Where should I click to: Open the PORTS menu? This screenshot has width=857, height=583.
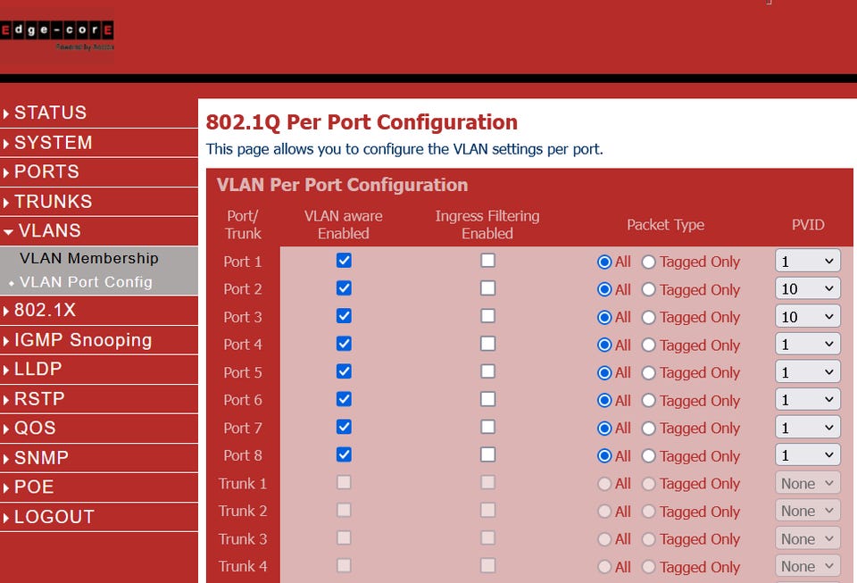coord(46,172)
